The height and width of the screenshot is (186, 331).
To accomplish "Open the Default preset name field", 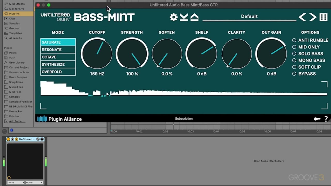I will point(249,16).
